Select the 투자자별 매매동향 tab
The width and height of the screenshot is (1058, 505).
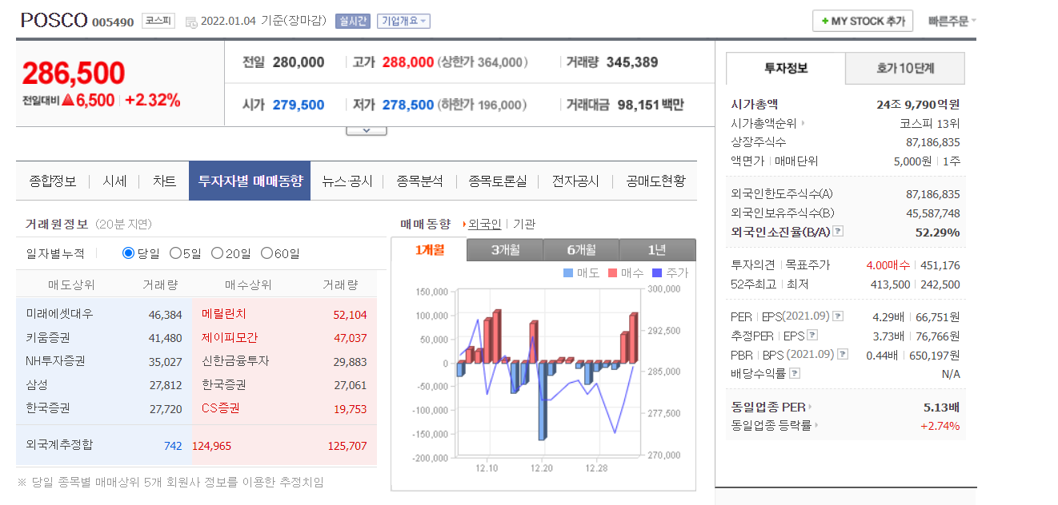coord(250,181)
